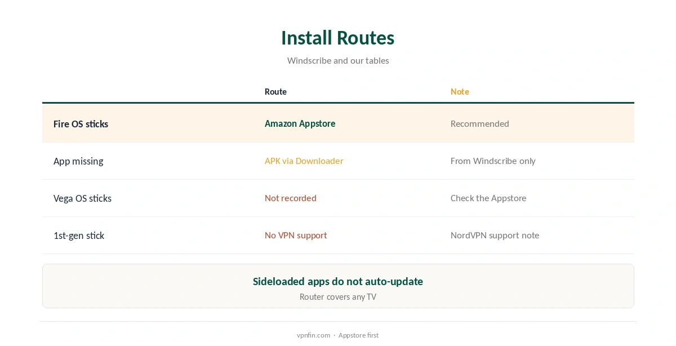
Task: Click the "vpnfin.com" footer text
Action: point(313,335)
